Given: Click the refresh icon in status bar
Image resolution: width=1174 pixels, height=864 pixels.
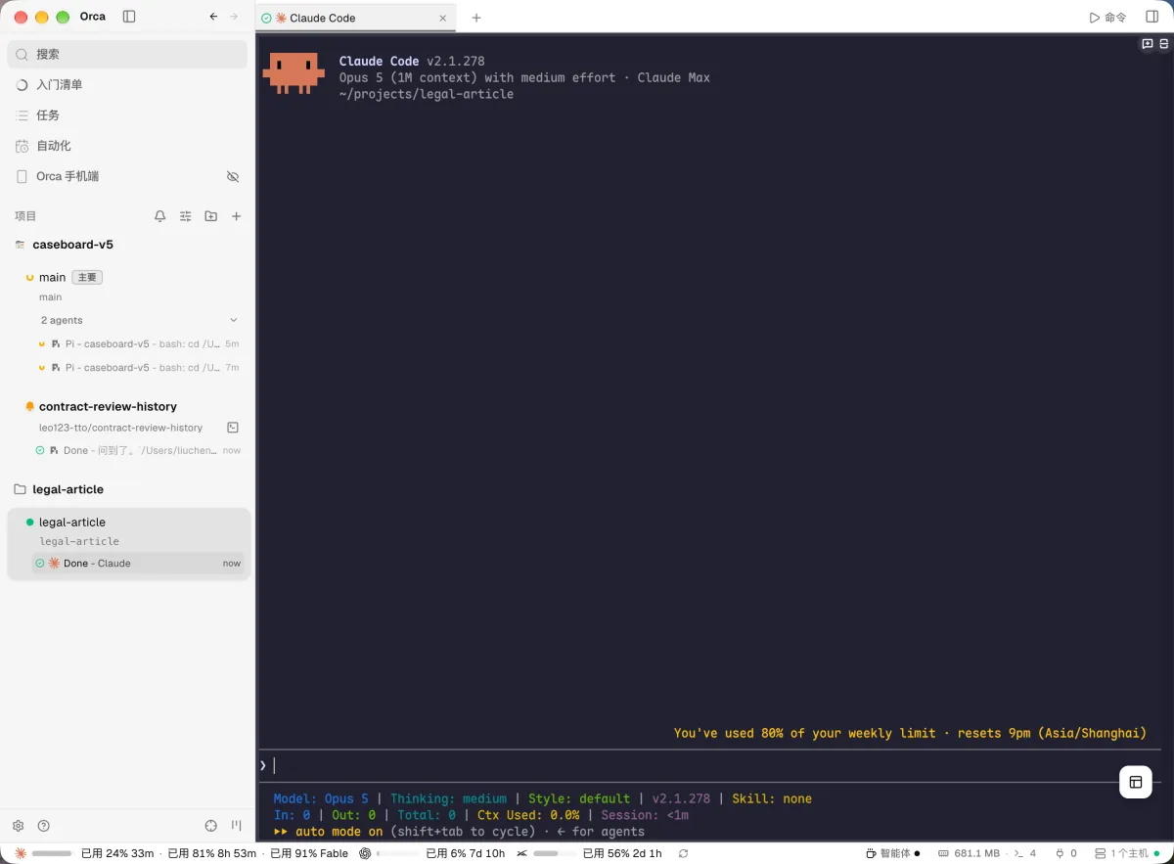Looking at the screenshot, I should tap(683, 853).
